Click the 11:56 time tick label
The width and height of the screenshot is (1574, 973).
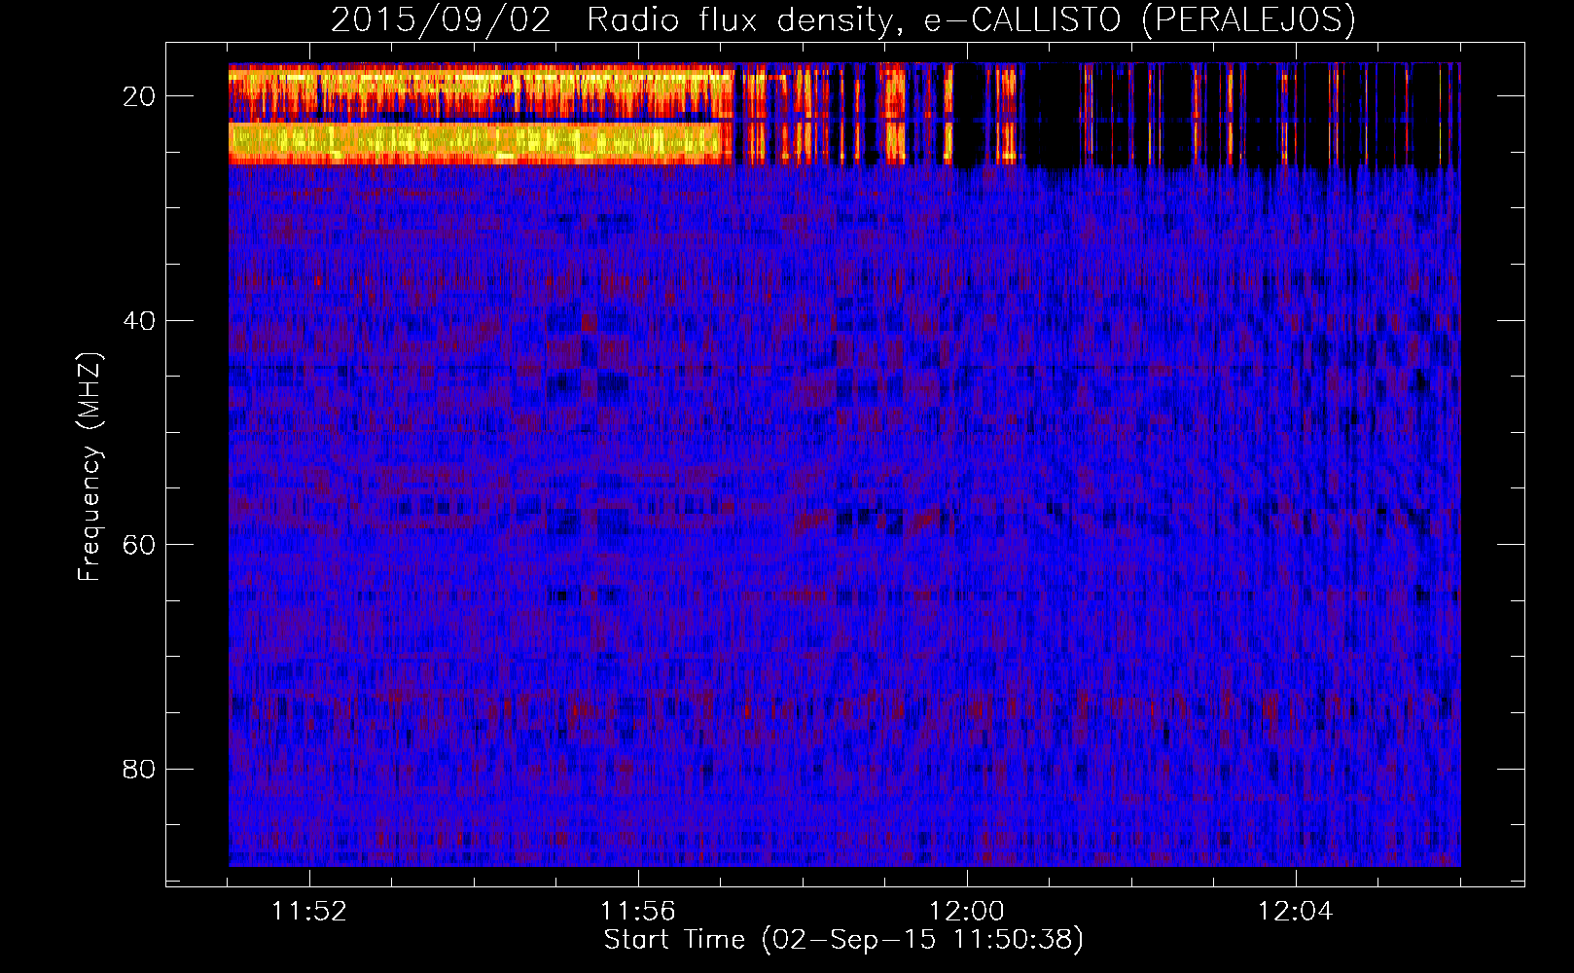tap(638, 912)
